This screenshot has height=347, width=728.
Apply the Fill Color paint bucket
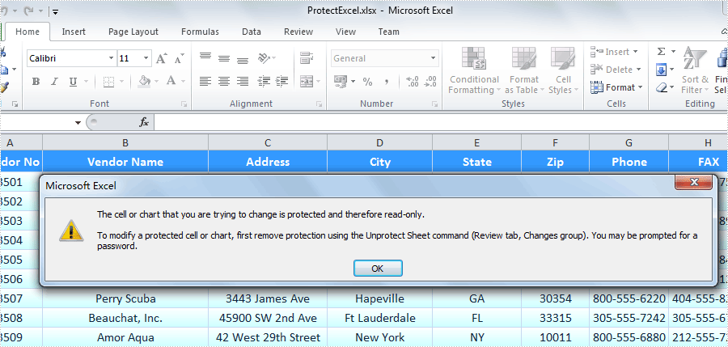pyautogui.click(x=145, y=82)
